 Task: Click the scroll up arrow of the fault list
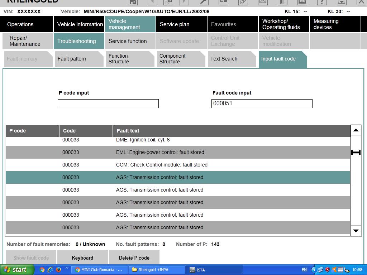356,130
